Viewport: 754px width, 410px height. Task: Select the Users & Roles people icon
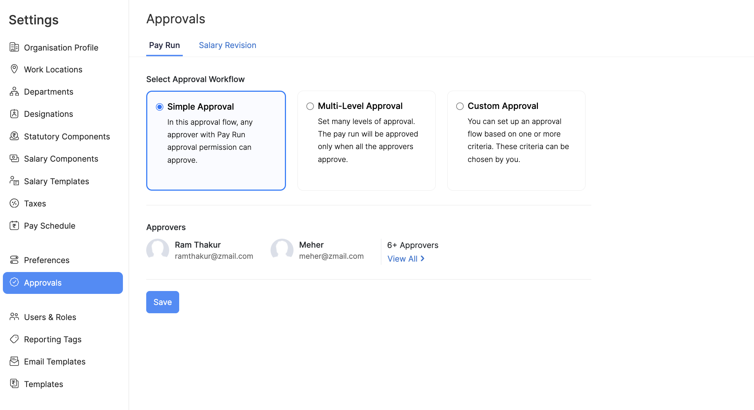[14, 317]
